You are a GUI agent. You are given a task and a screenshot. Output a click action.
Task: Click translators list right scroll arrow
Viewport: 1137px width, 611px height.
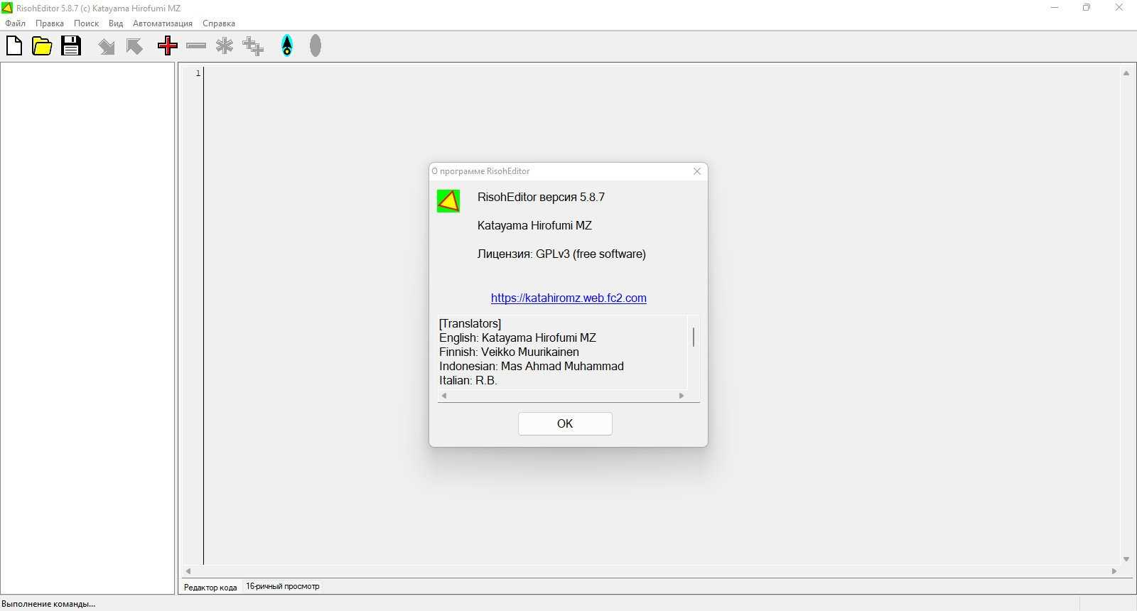click(681, 396)
